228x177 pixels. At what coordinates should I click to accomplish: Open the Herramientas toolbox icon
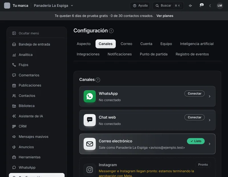pyautogui.click(x=14, y=157)
